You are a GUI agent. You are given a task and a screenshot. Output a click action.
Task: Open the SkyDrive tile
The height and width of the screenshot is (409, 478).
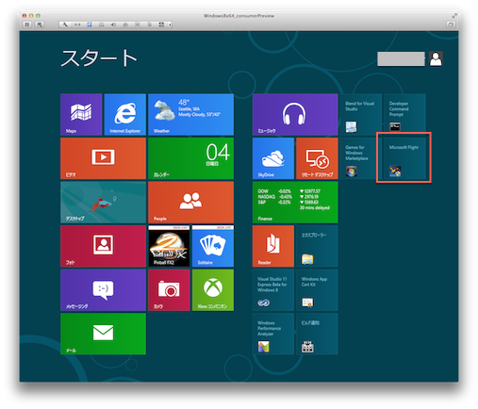pyautogui.click(x=273, y=158)
